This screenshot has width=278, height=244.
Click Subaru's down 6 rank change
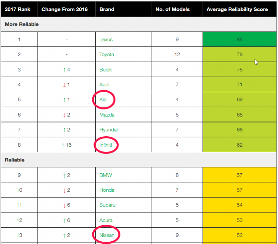[66, 205]
